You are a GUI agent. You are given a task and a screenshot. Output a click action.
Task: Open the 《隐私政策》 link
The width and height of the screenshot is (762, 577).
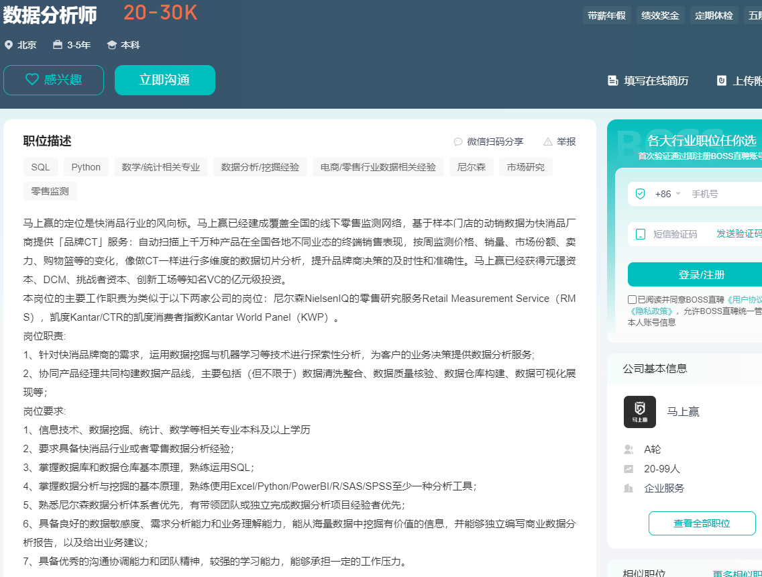coord(651,311)
